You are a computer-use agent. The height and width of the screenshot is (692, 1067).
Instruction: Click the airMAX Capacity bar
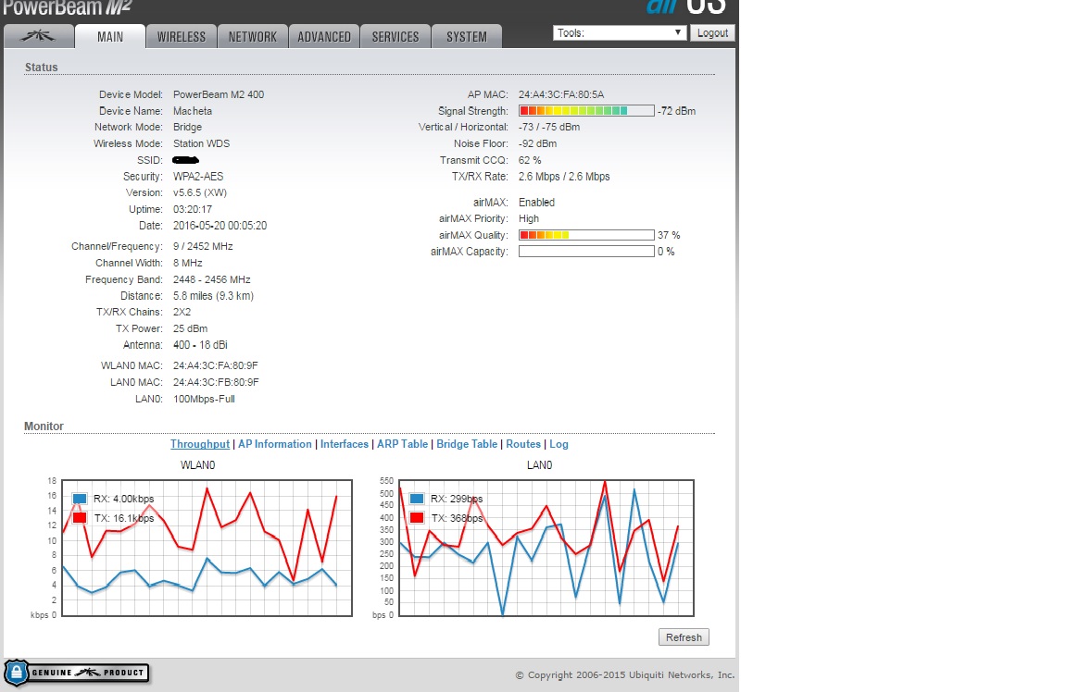pos(586,252)
